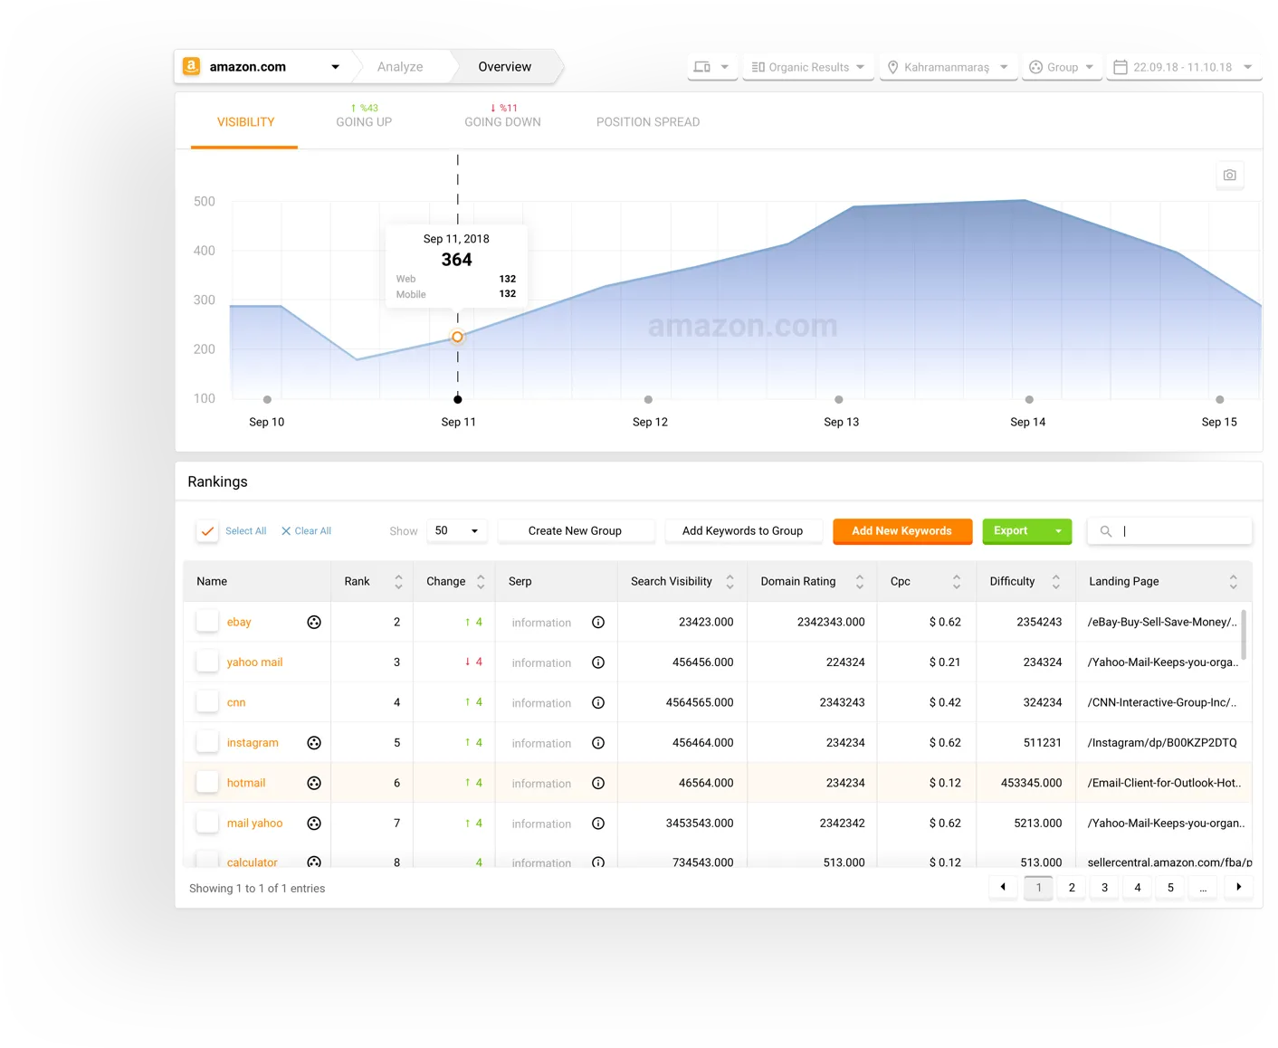Click the Clear All link
This screenshot has height=1048, width=1278.
(306, 531)
